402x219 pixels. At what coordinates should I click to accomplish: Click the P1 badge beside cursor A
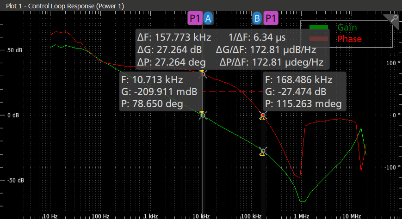click(x=195, y=18)
